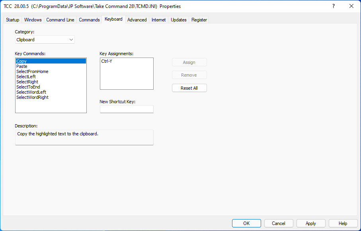
Task: Switch to the Startup tab
Action: pos(13,20)
